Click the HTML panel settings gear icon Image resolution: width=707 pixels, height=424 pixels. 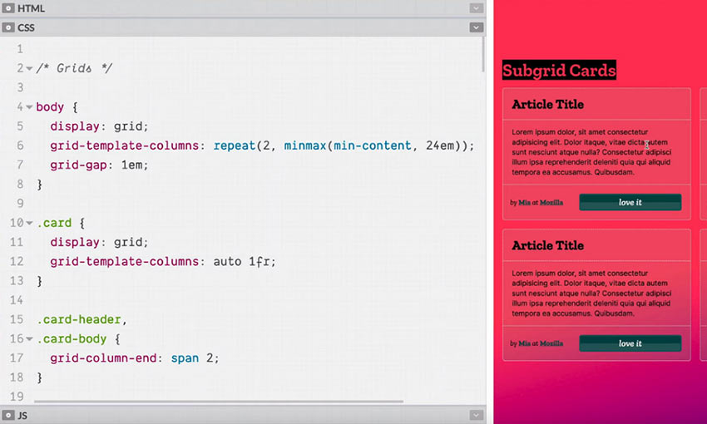[x=8, y=8]
